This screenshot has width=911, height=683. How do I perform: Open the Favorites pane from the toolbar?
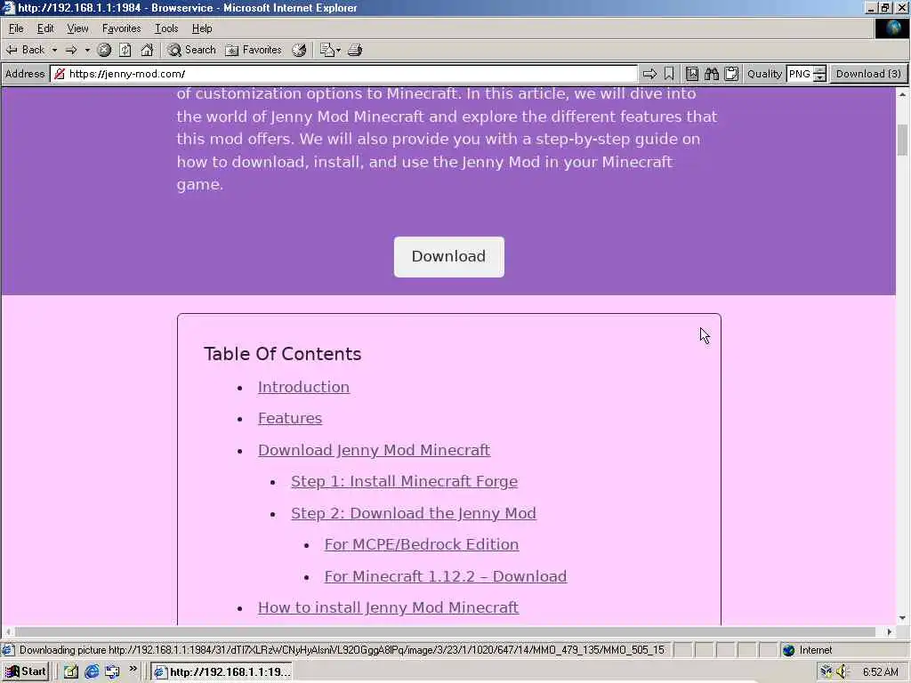pos(254,50)
